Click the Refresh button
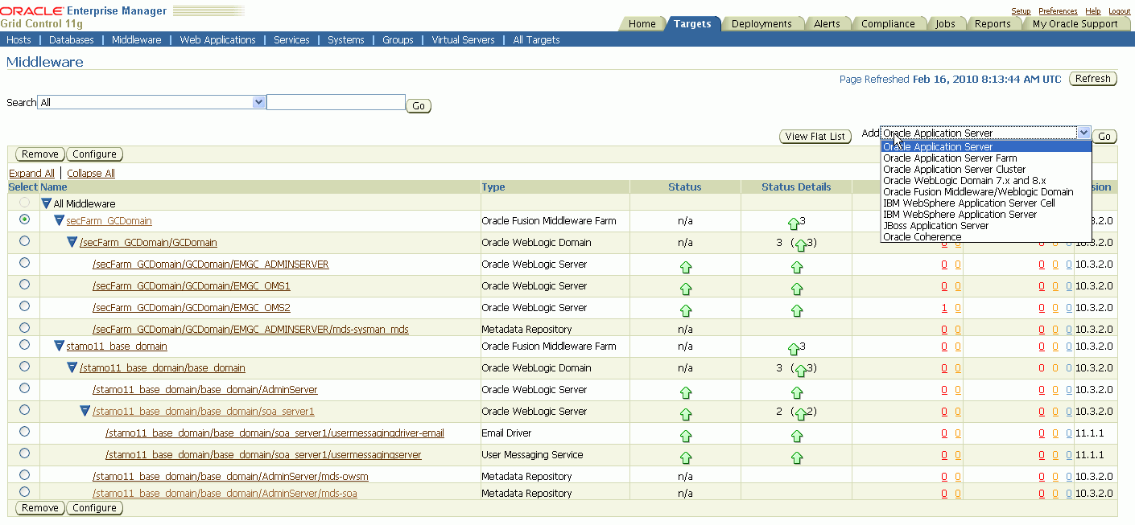 coord(1092,79)
